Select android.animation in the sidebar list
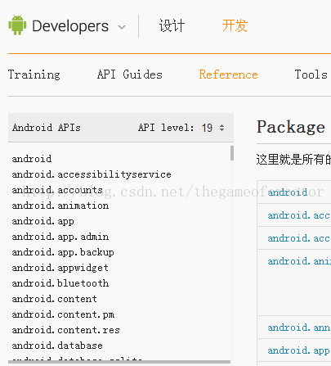The image size is (331, 366). [x=60, y=206]
